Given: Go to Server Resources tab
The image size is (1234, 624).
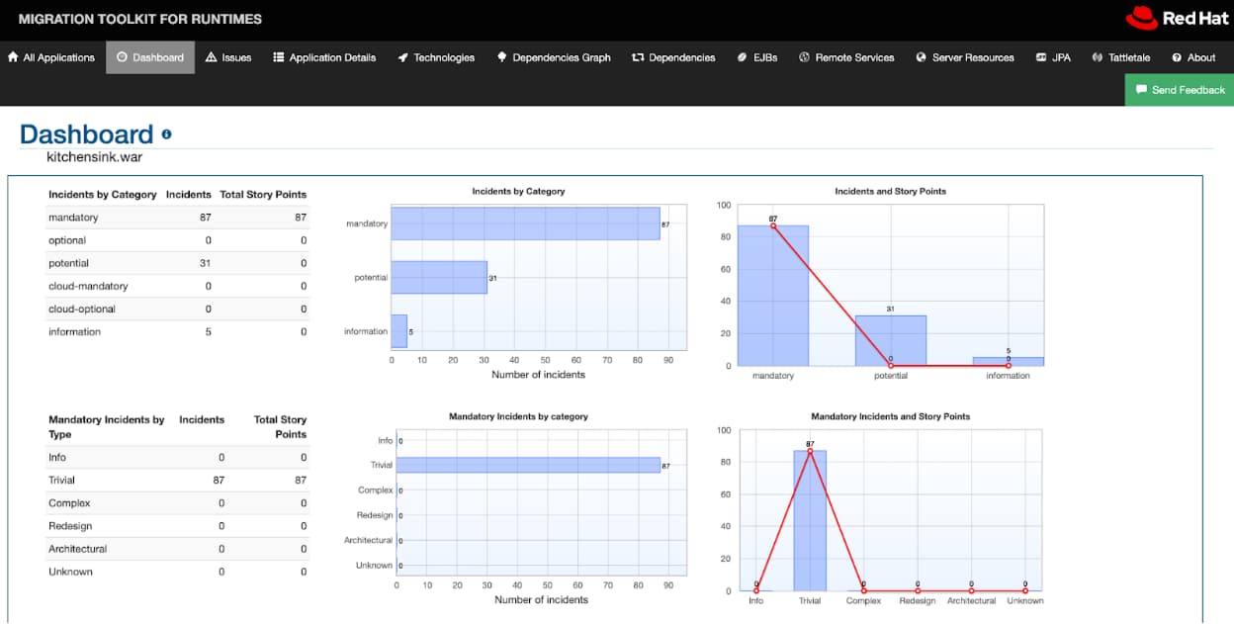Looking at the screenshot, I should pos(965,57).
